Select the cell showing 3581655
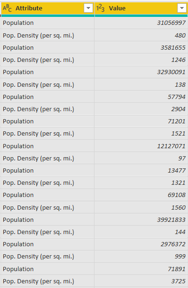 pos(141,47)
